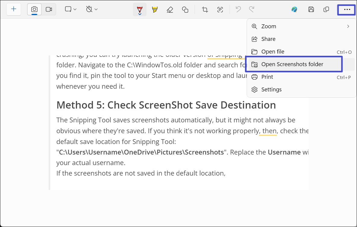The image size is (357, 227).
Task: Activate the eraser tool
Action: pyautogui.click(x=170, y=9)
